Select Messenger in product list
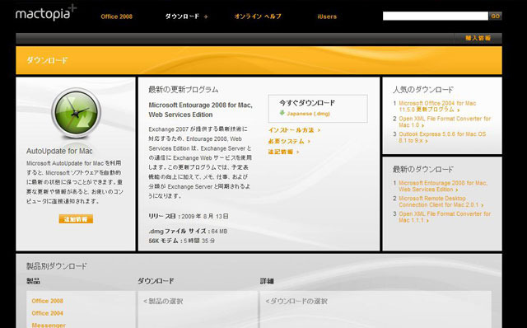 coord(49,325)
